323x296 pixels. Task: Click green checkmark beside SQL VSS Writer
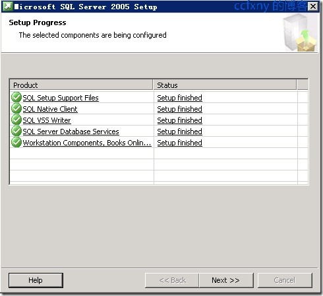click(x=16, y=120)
